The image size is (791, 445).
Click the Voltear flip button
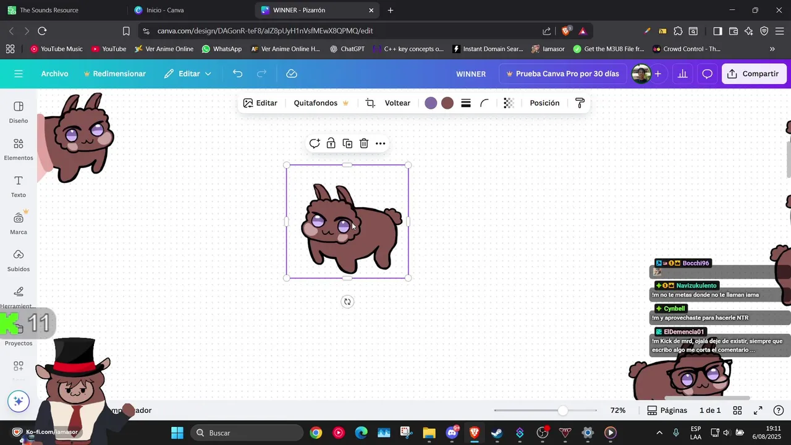coord(397,103)
